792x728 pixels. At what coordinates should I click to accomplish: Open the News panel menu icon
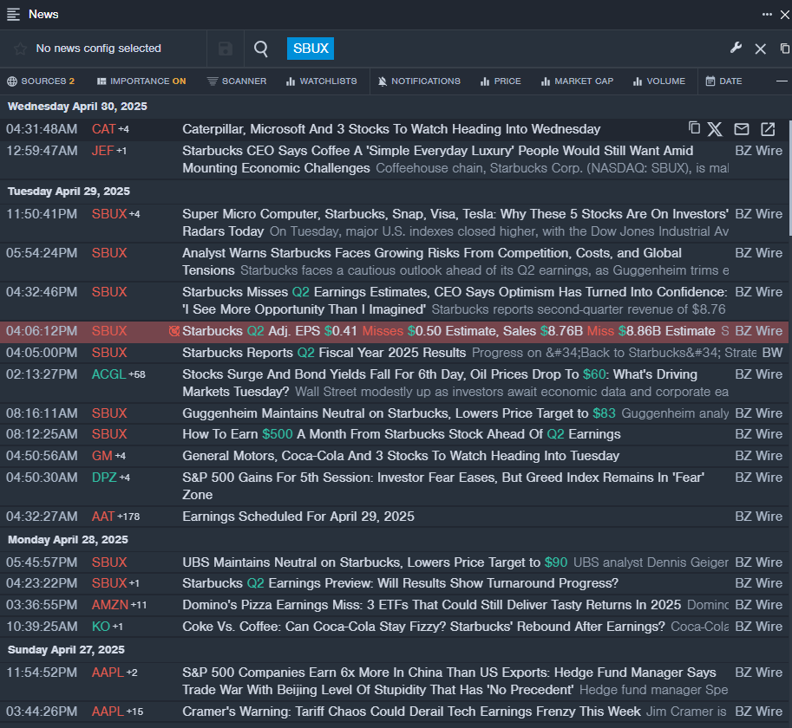[x=13, y=14]
